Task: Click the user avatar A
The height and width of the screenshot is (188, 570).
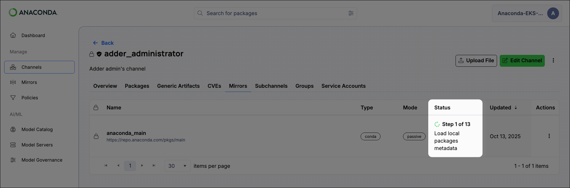Action: [x=553, y=13]
